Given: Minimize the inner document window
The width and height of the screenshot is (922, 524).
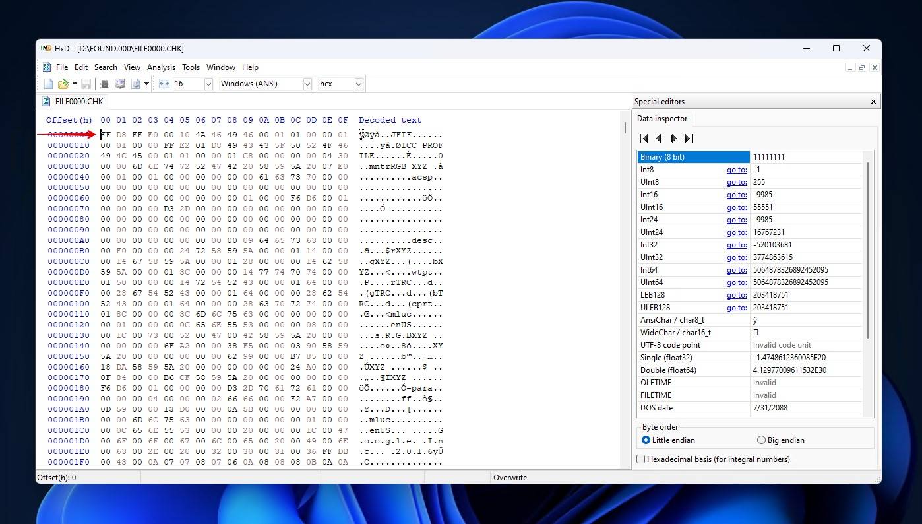Looking at the screenshot, I should coord(849,67).
